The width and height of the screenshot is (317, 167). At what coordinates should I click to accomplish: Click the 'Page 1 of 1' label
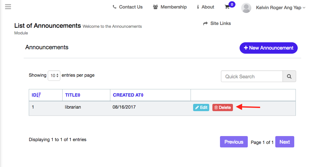[262, 142]
